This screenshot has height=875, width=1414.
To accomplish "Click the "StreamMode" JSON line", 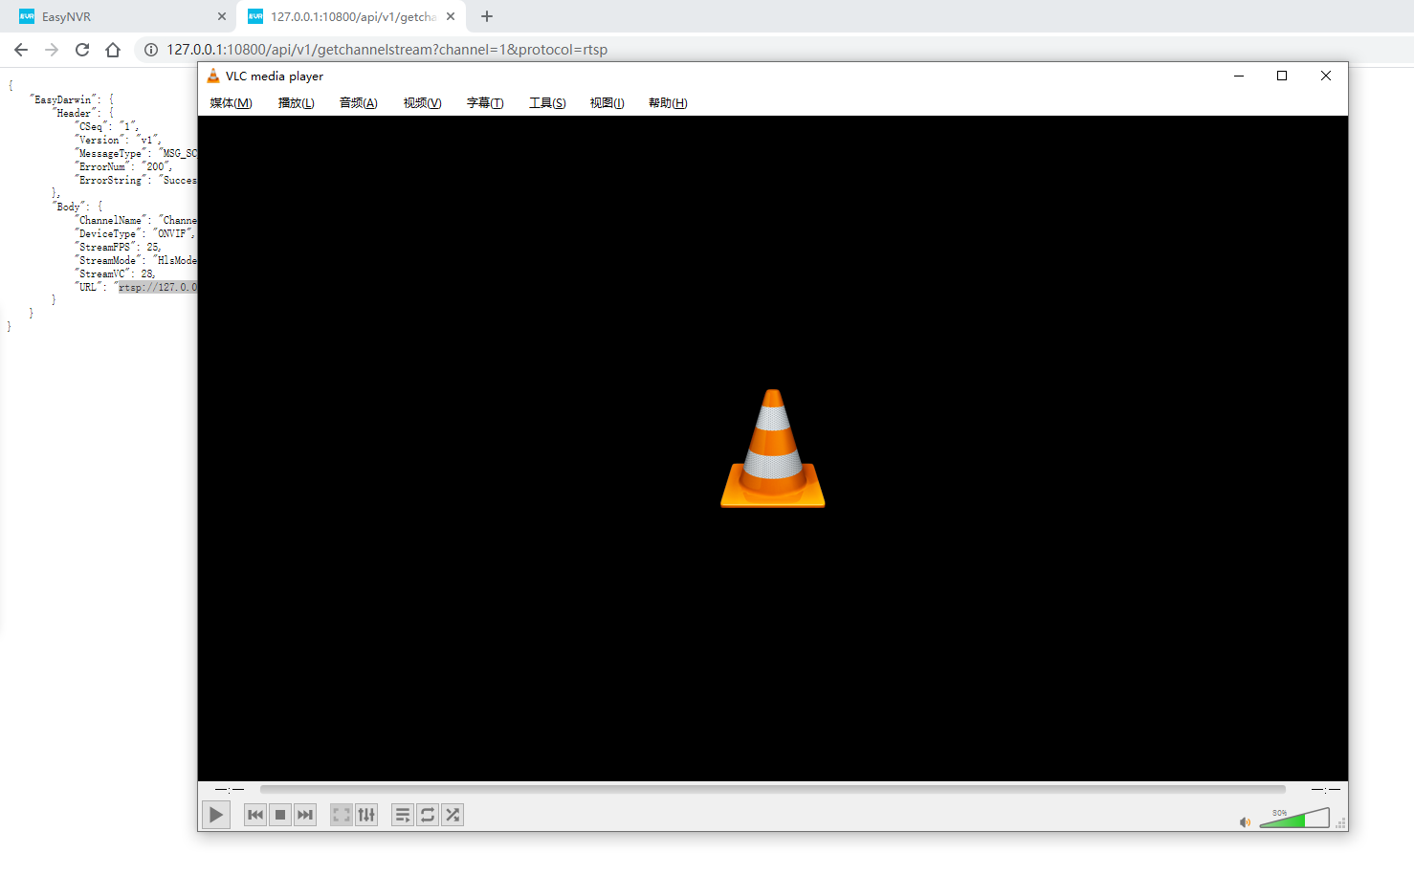I will tap(136, 260).
